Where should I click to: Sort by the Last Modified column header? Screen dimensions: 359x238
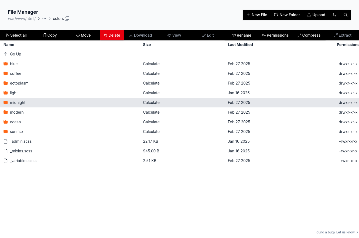coord(240,45)
